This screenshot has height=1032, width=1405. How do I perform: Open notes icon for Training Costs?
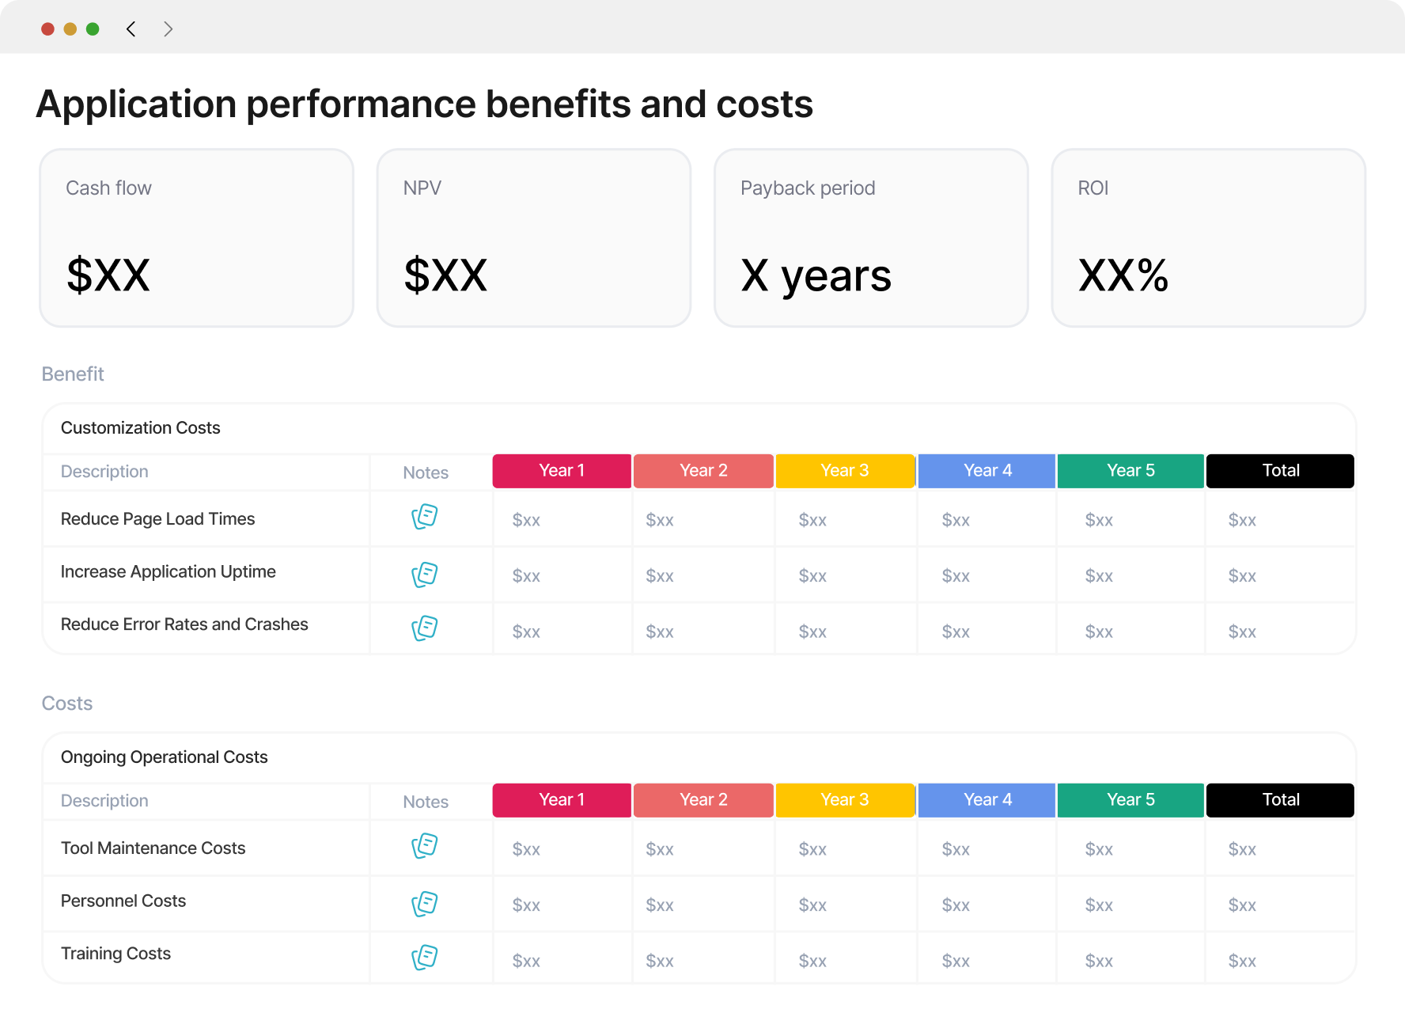425,958
